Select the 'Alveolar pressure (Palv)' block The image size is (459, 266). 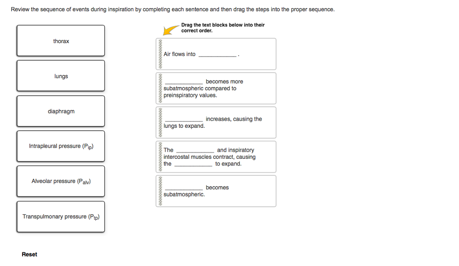(x=61, y=181)
